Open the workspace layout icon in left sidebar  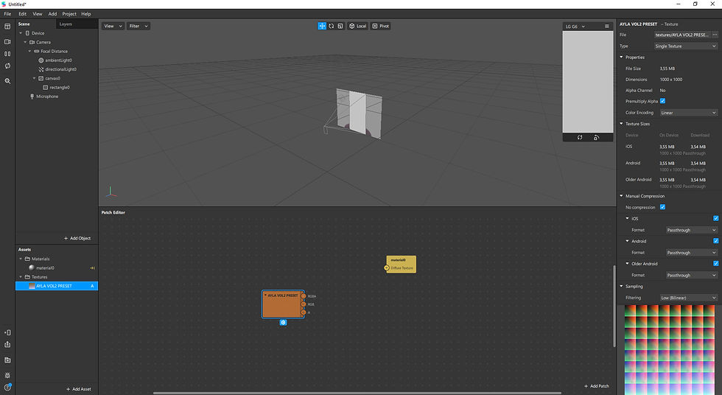7,27
